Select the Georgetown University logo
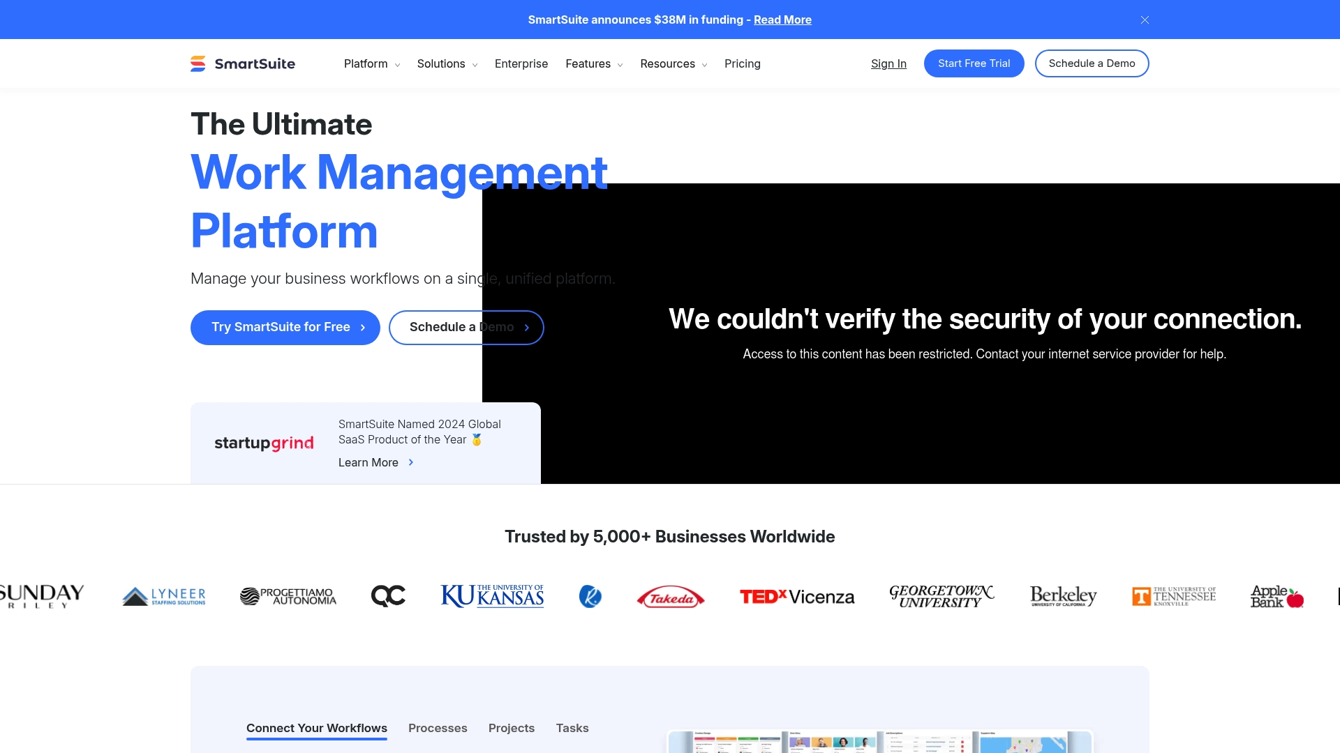1340x753 pixels. 941,595
